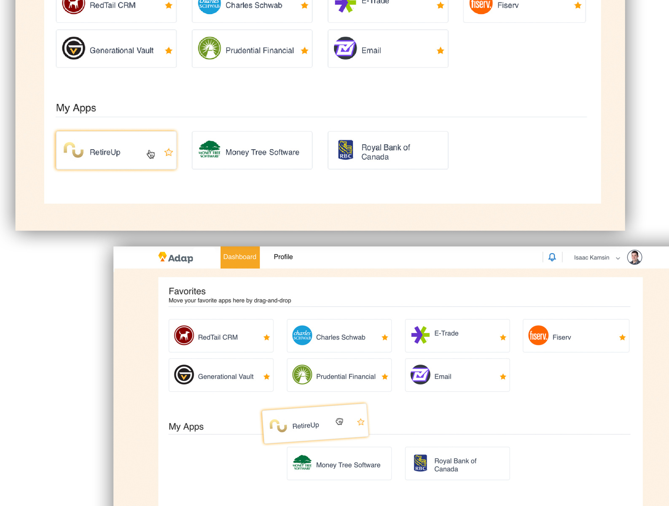
Task: Click Generational Vault label in top window
Action: click(x=121, y=51)
